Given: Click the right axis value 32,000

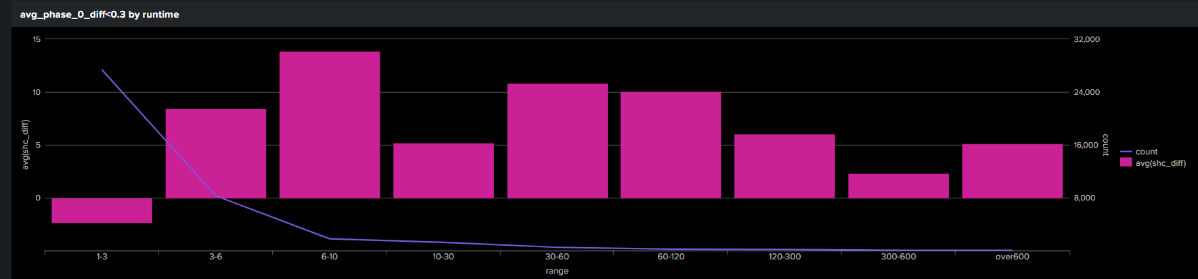Looking at the screenshot, I should click(x=1087, y=39).
